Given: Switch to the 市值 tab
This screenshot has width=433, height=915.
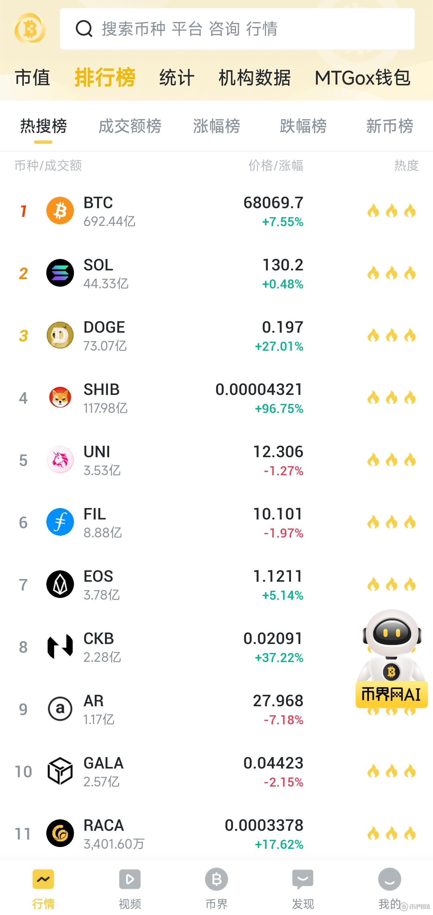Looking at the screenshot, I should tap(32, 78).
